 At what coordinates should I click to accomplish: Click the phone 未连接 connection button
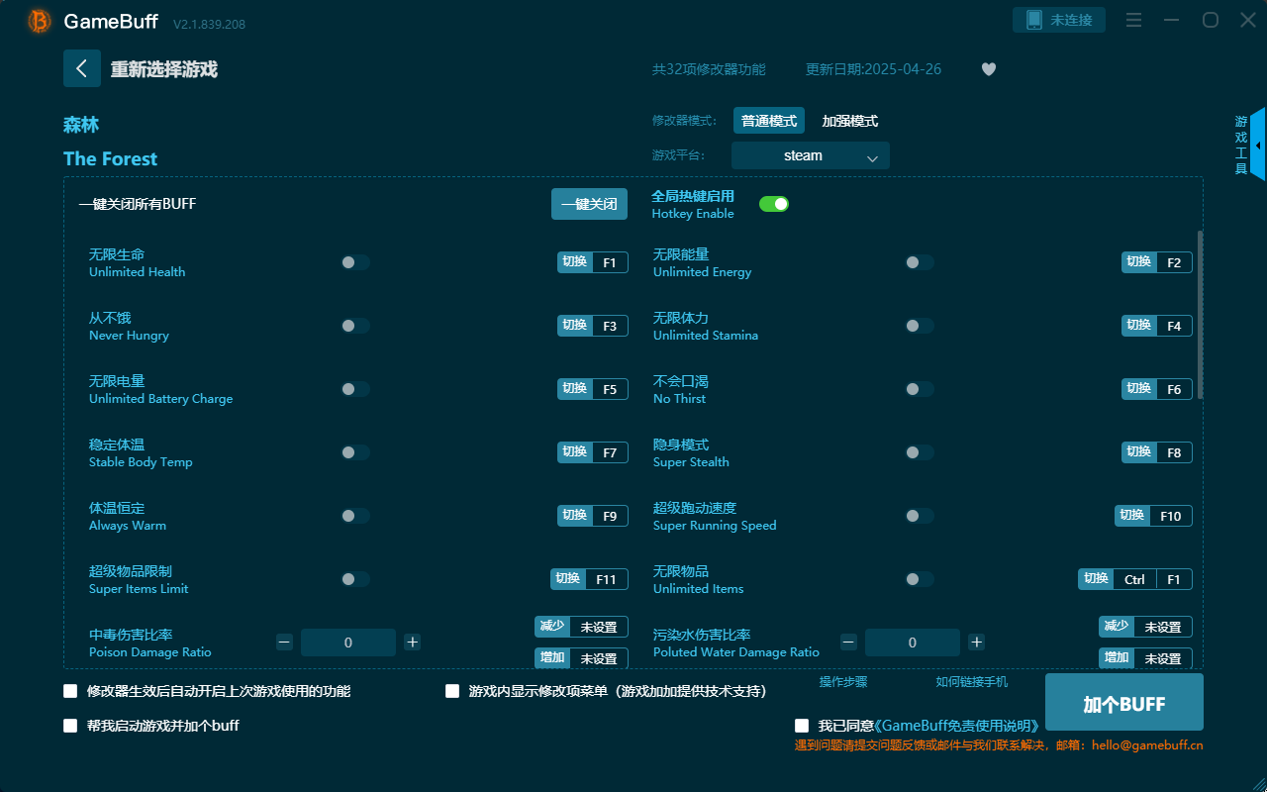point(1058,20)
